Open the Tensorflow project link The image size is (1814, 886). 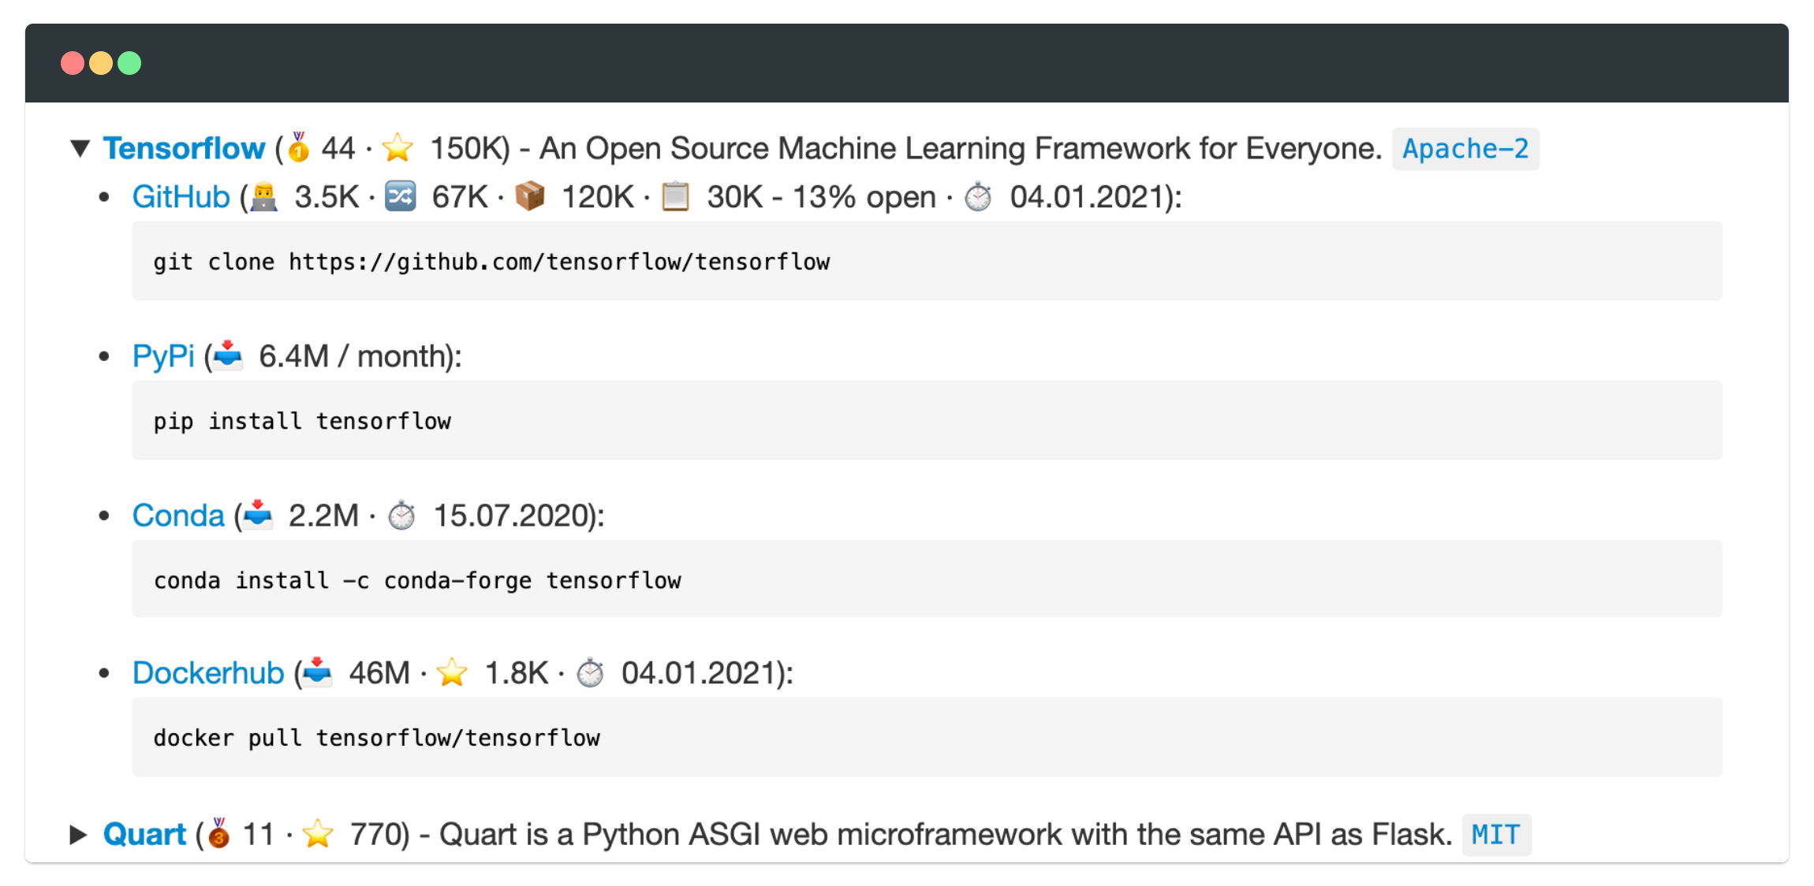[184, 148]
